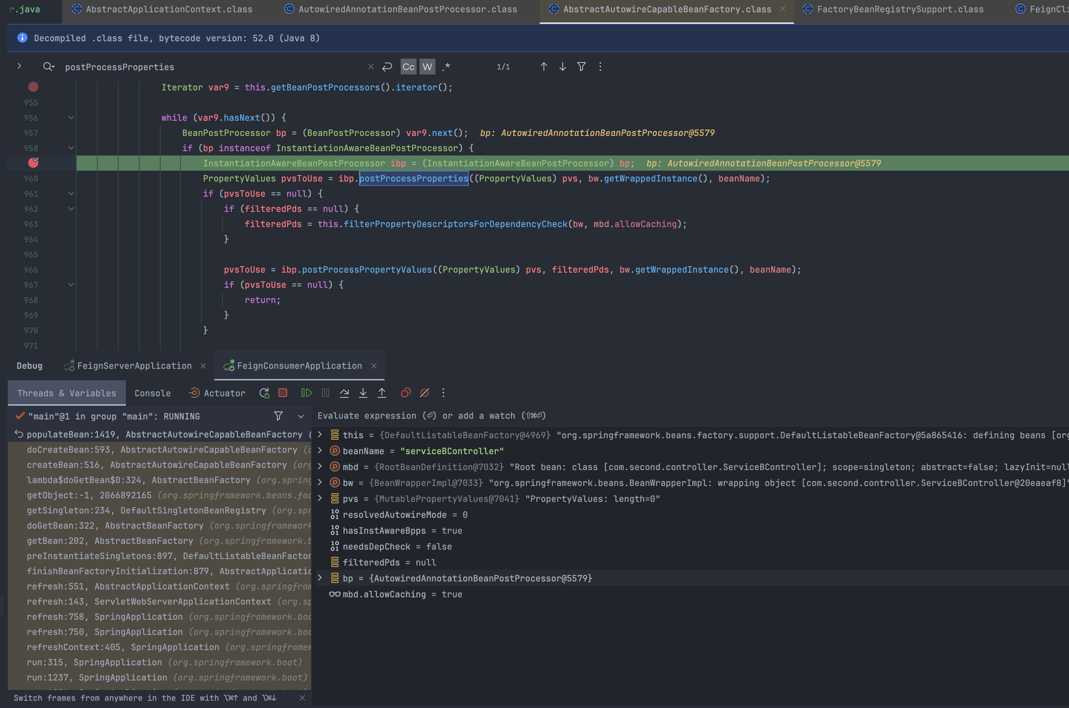Toggle Match Case option Cc
Viewport: 1069px width, 708px height.
click(x=408, y=67)
